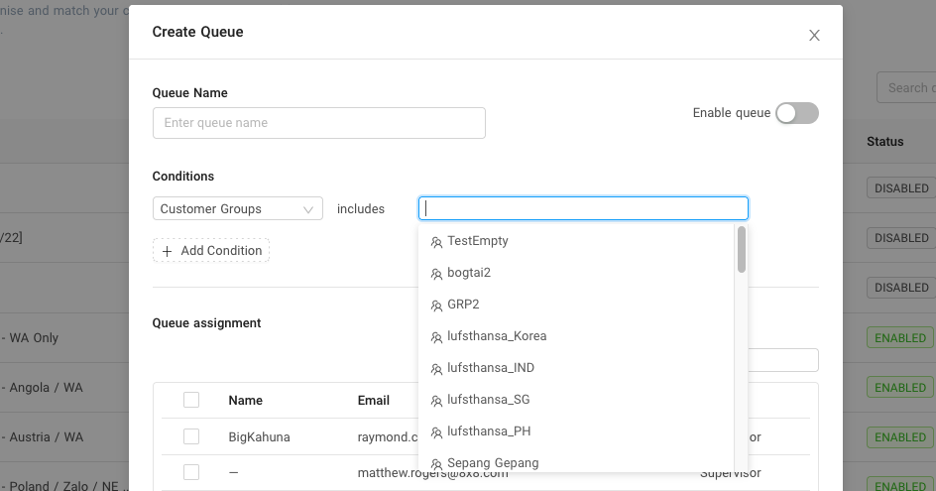Viewport: 936px width, 491px height.
Task: Toggle the Enable queue switch
Action: [x=796, y=113]
